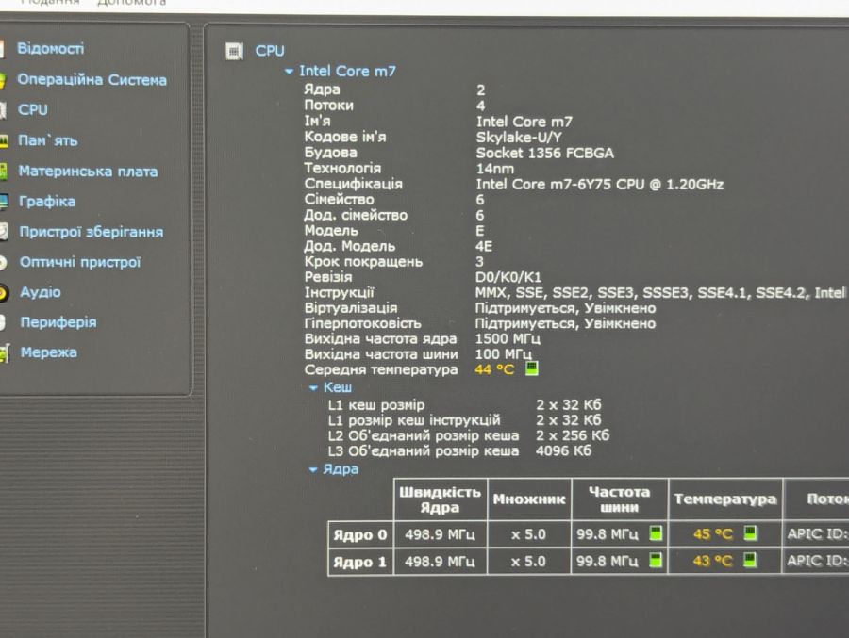The height and width of the screenshot is (638, 849).
Task: Select the Ядро 1 row header
Action: 360,562
